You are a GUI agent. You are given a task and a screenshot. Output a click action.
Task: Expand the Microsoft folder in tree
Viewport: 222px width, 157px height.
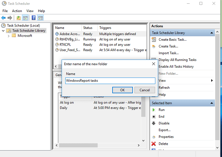pyautogui.click(x=8, y=36)
